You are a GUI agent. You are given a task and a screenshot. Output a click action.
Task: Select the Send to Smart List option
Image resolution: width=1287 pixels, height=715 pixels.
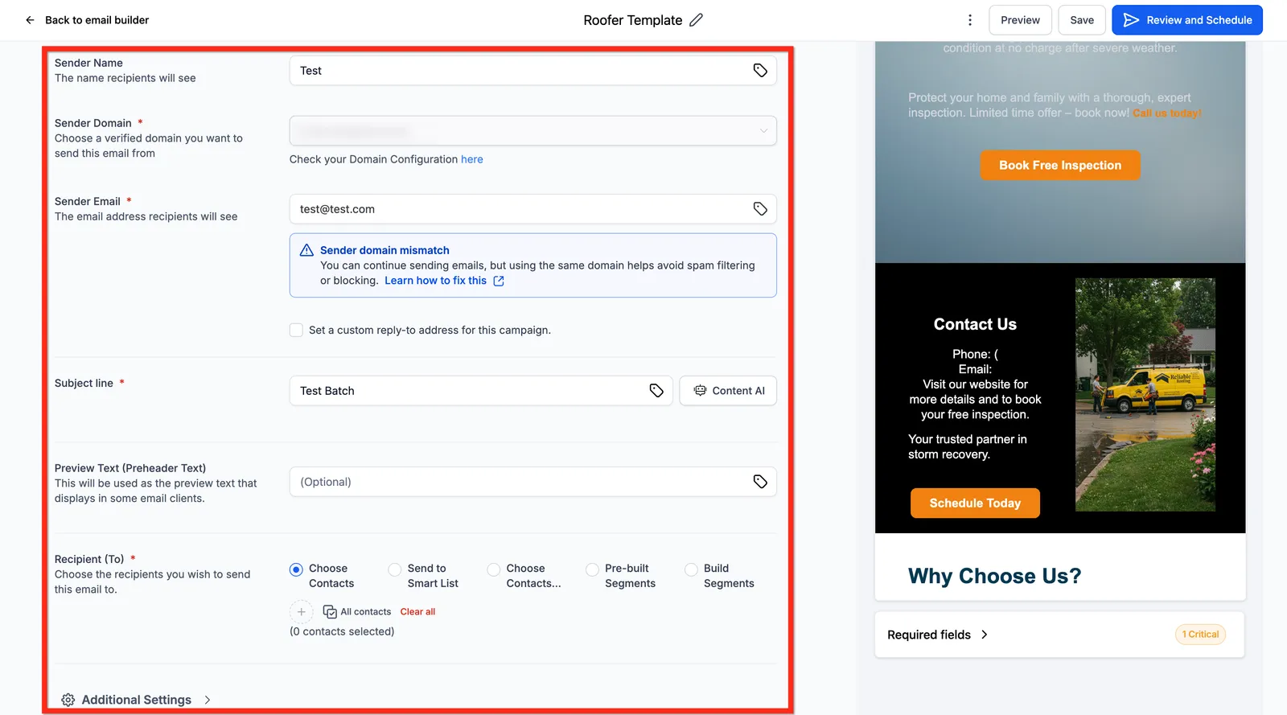pyautogui.click(x=395, y=569)
